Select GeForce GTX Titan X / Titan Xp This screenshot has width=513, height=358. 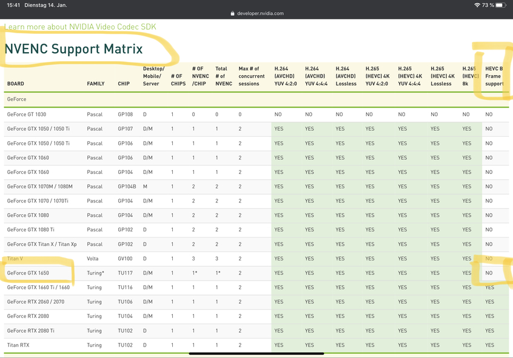point(42,244)
